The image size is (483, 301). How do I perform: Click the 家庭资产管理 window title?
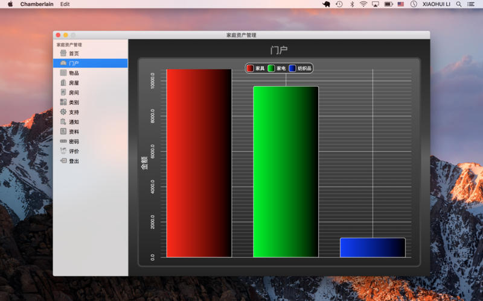241,35
